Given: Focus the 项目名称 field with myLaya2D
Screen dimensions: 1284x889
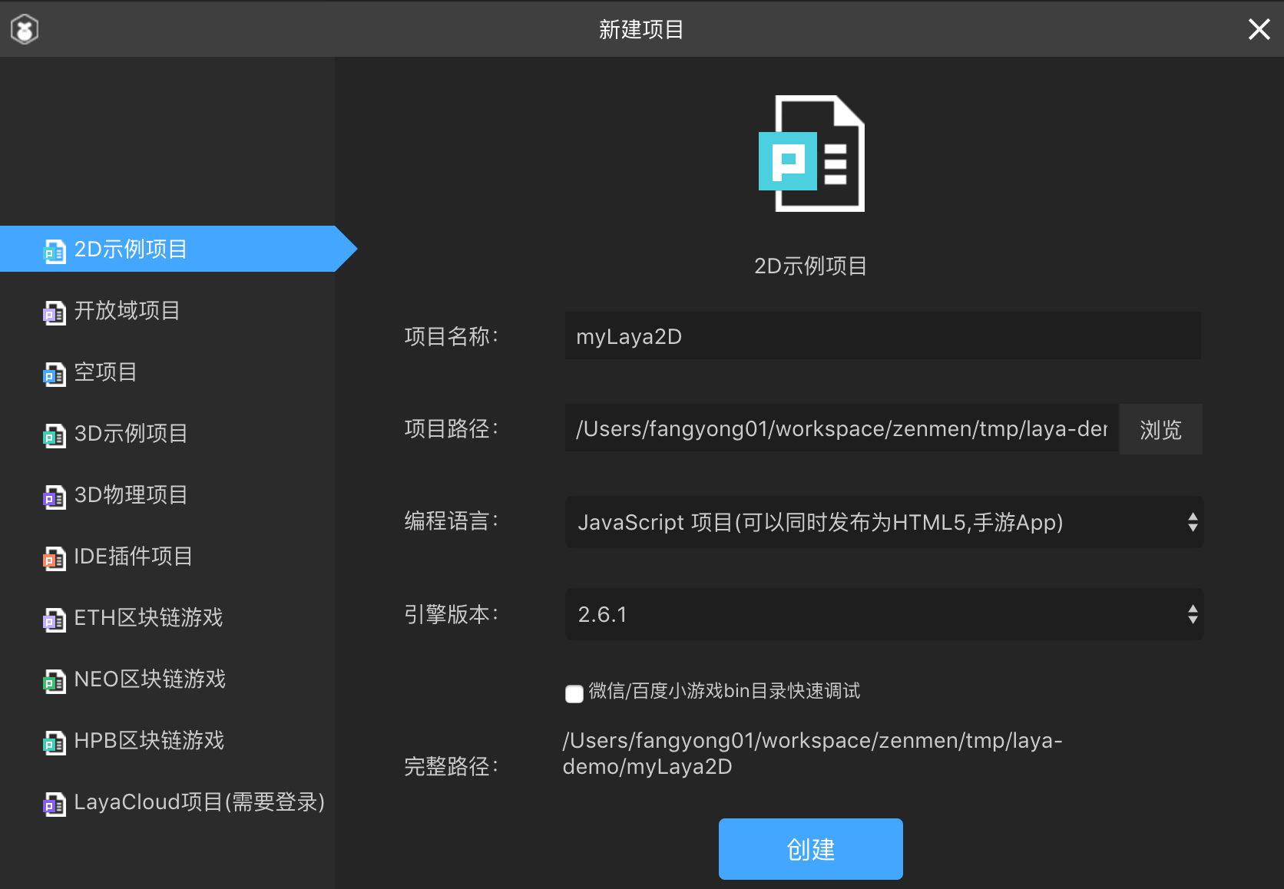Looking at the screenshot, I should click(x=883, y=335).
